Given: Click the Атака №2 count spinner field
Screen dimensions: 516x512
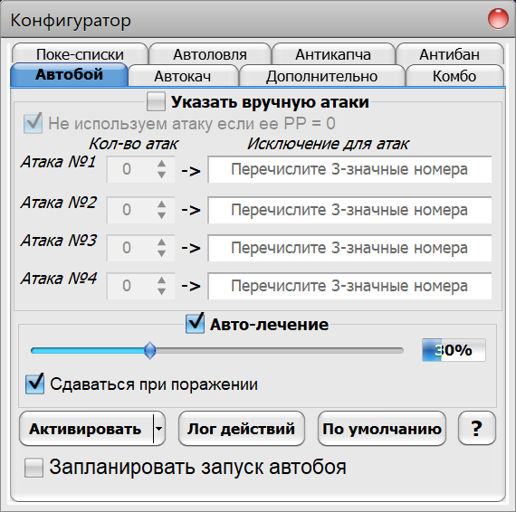Looking at the screenshot, I should tap(140, 210).
